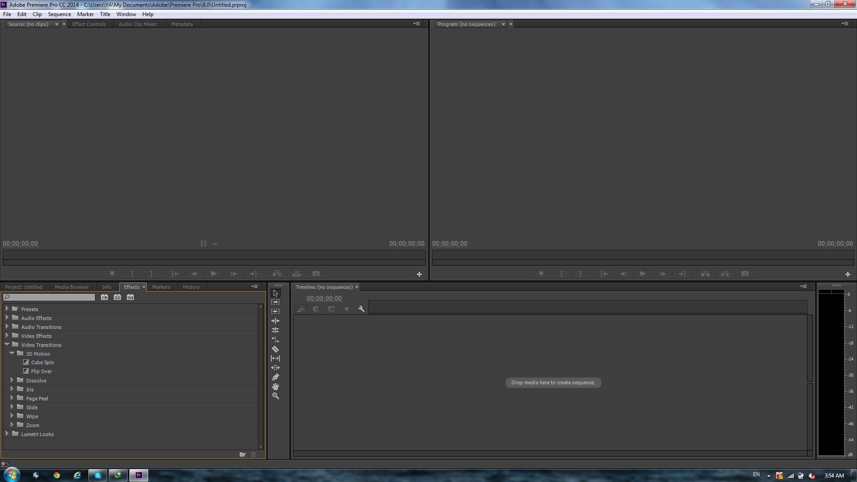Screen dimensions: 857x482
Task: Toggle 32-bit Color effects filter
Action: [117, 297]
